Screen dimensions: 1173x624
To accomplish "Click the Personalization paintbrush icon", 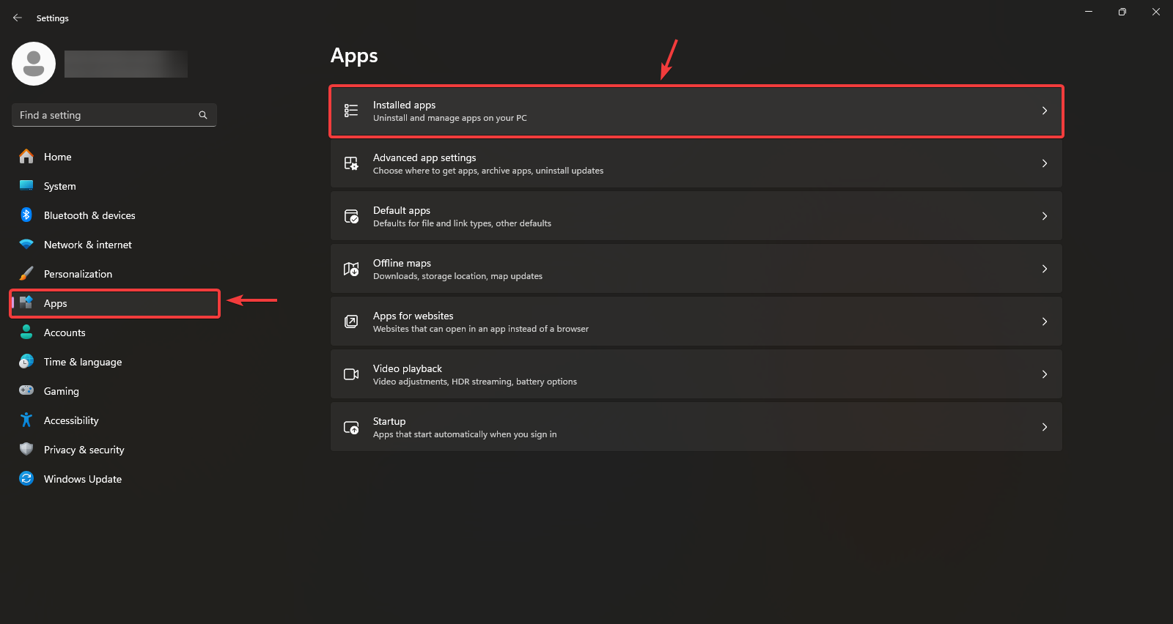I will coord(26,274).
